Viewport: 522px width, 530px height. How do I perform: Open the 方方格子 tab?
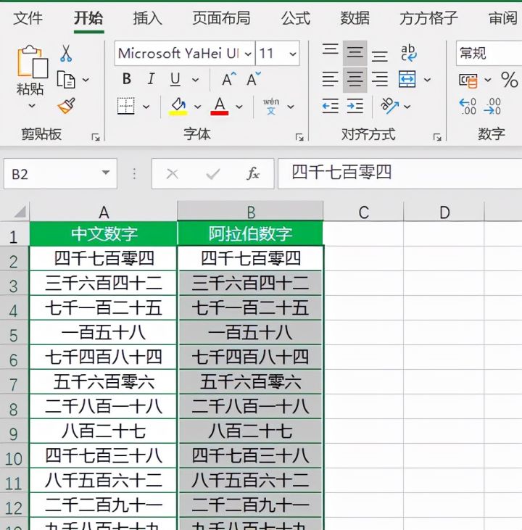coord(428,18)
